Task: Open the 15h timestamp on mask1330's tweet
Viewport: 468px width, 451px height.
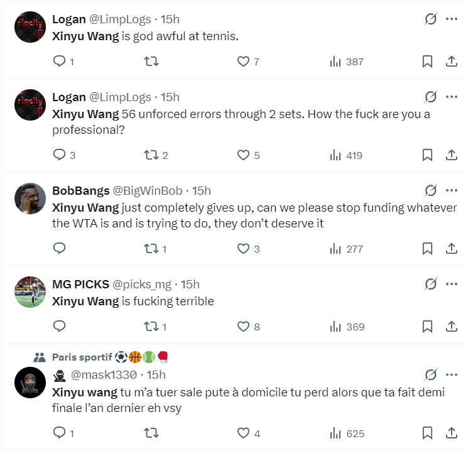Action: 156,375
